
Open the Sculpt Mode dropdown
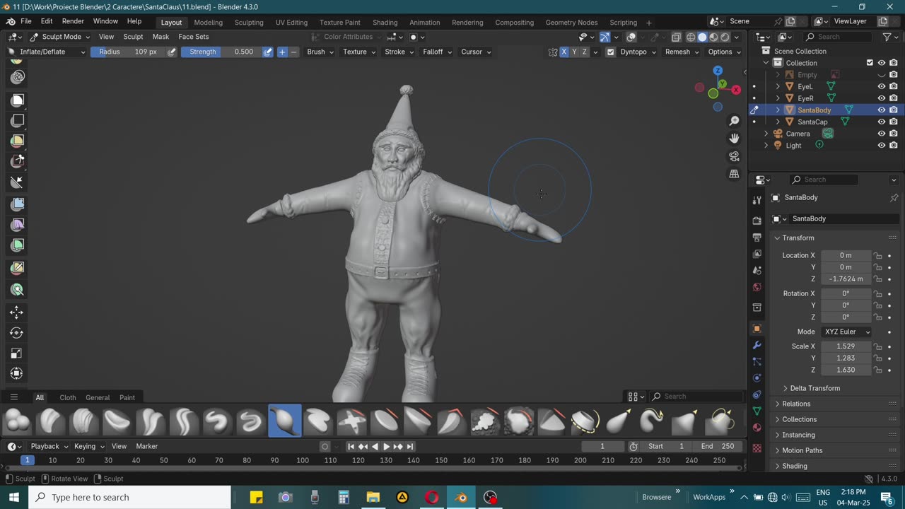pyautogui.click(x=59, y=37)
